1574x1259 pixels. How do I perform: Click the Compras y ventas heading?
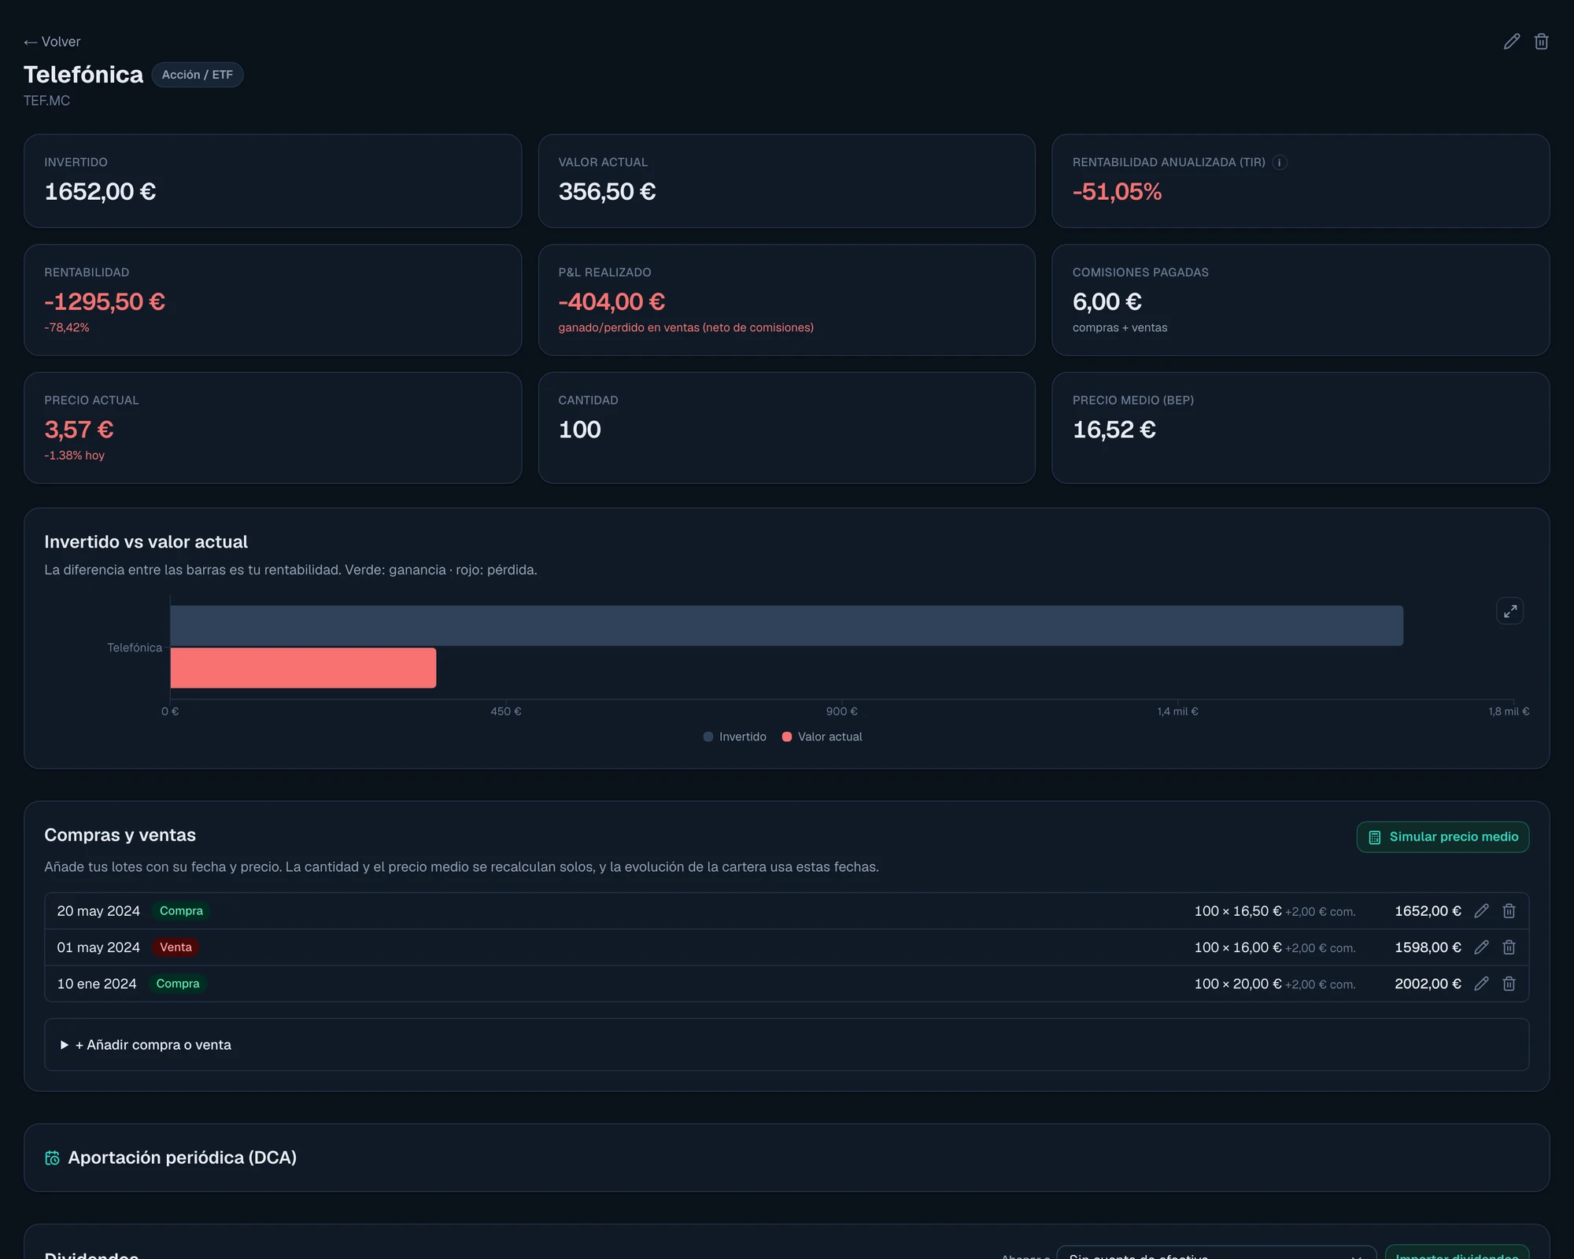(120, 835)
